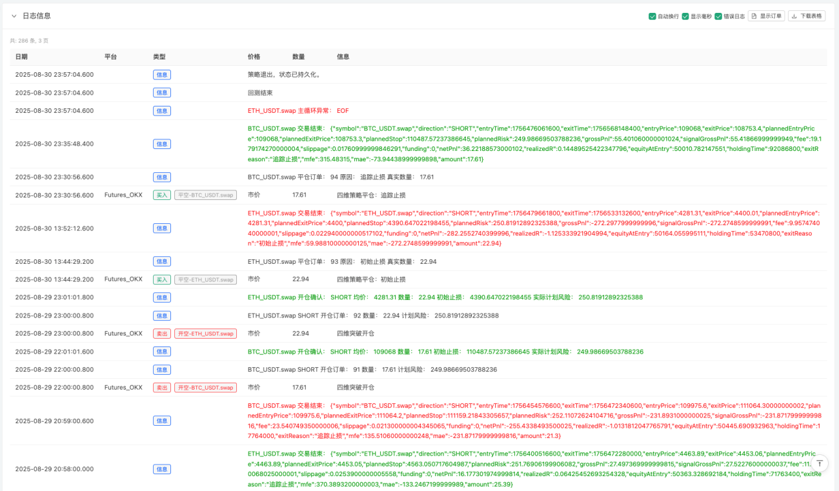Click the back-to-top arrow icon

click(820, 463)
